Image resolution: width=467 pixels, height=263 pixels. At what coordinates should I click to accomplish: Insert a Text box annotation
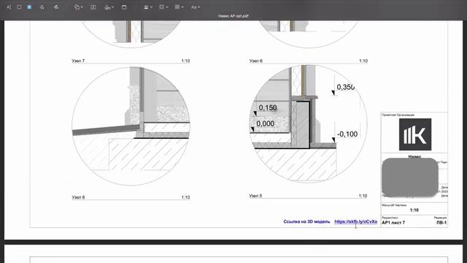(93, 7)
